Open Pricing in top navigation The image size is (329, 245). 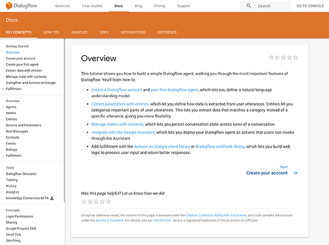(160, 6)
